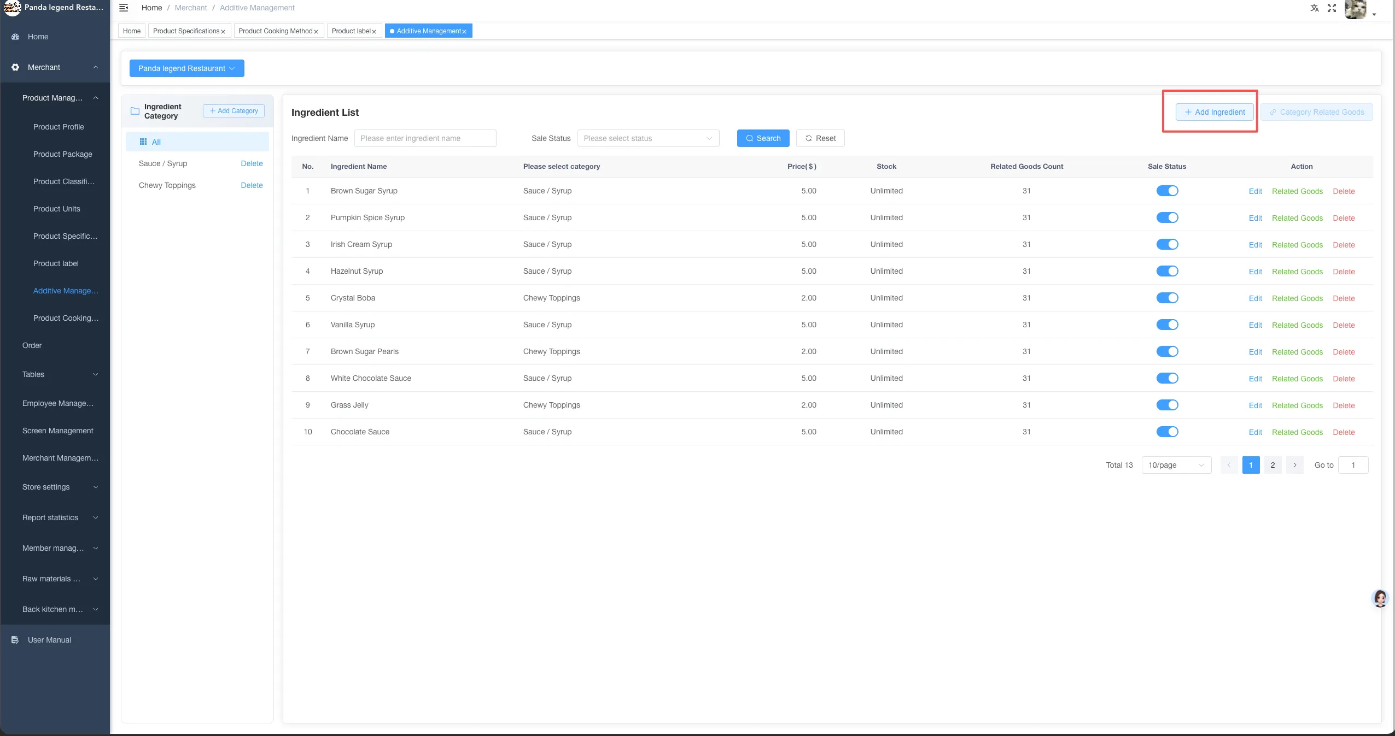Image resolution: width=1395 pixels, height=736 pixels.
Task: Expand Raw materials sidebar menu
Action: click(55, 579)
